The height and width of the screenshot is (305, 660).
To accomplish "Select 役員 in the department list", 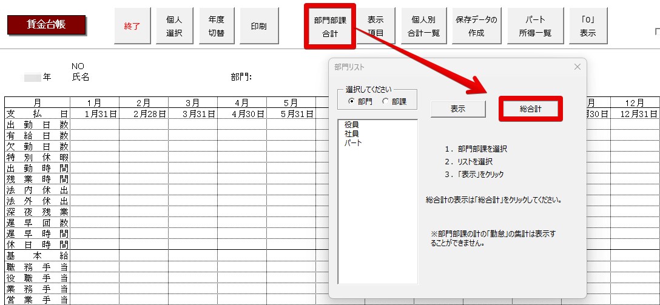I will (x=351, y=124).
